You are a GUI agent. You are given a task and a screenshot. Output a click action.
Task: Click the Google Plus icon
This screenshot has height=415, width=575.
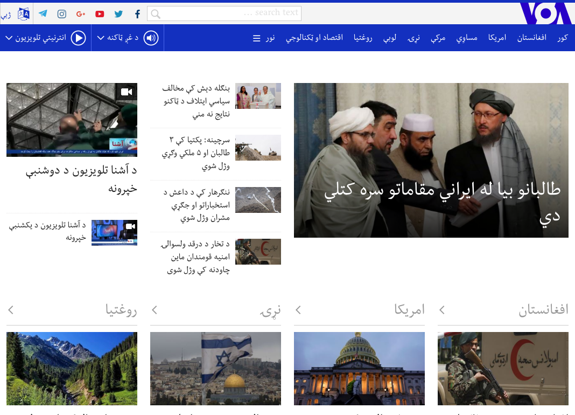pos(81,14)
